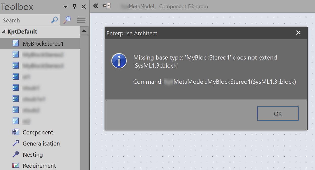Open the Toolbox window position dropdown arrow
Viewport: 315px width, 170px height.
[x=65, y=7]
